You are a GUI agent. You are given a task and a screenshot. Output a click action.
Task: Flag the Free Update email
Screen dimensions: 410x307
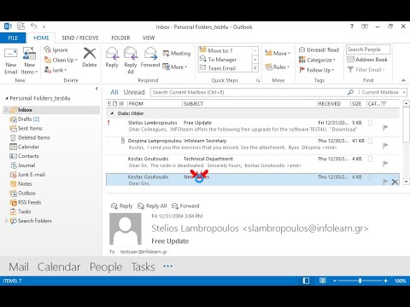coord(385,127)
